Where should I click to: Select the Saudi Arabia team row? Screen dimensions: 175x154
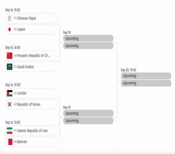tap(30, 67)
